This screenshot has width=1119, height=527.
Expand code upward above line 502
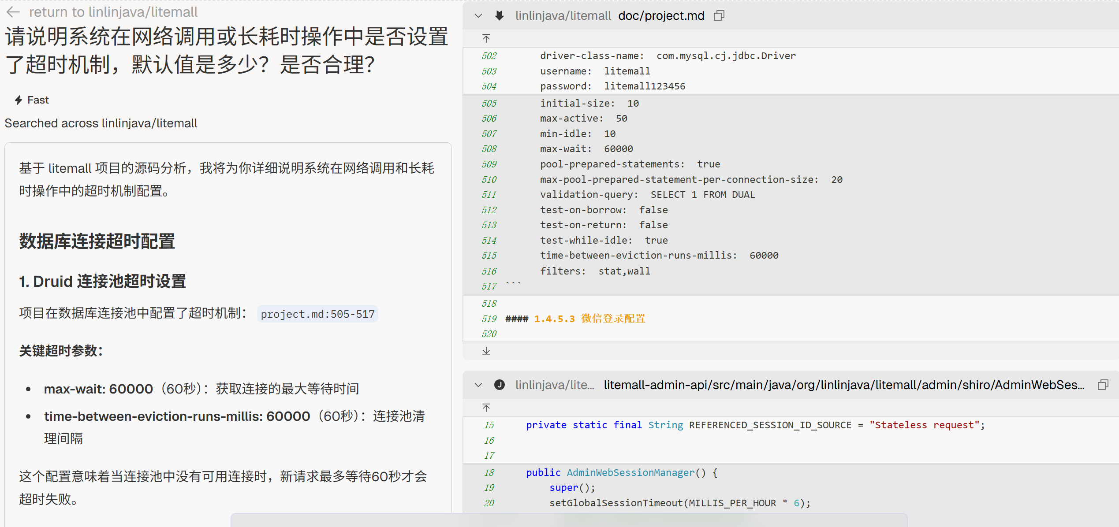coord(486,39)
